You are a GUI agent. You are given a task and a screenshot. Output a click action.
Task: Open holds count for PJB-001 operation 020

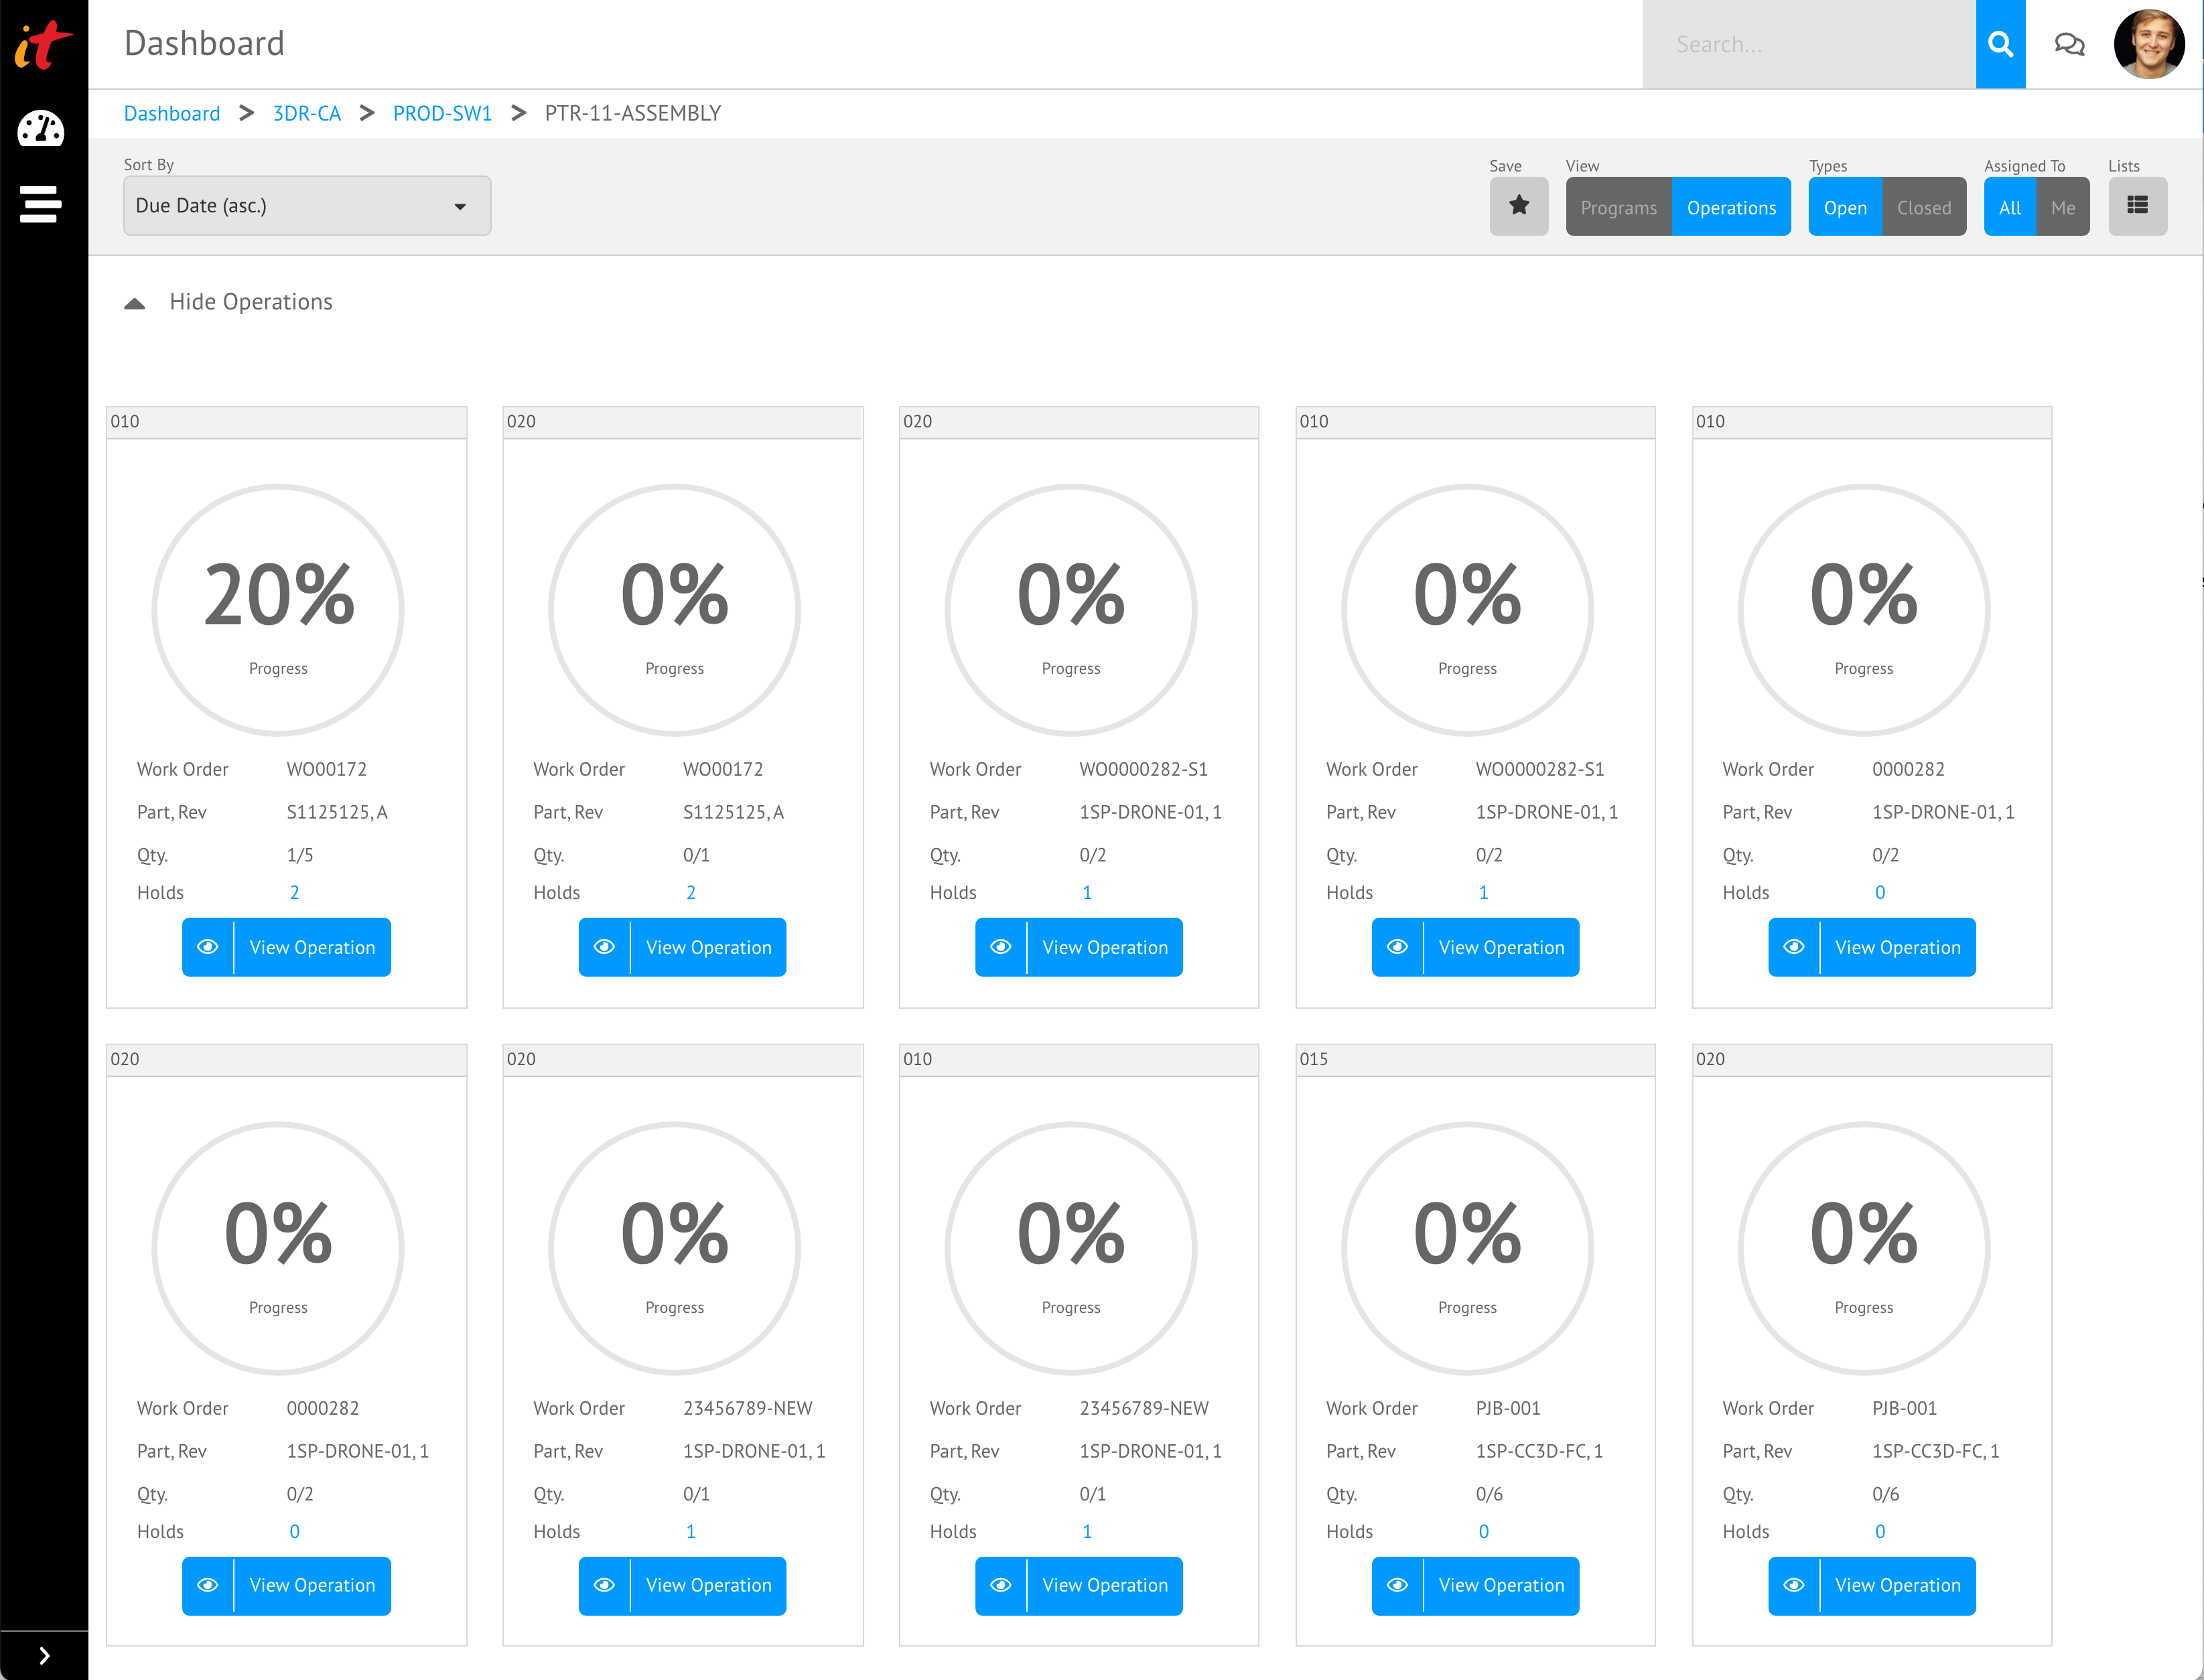point(1880,1531)
